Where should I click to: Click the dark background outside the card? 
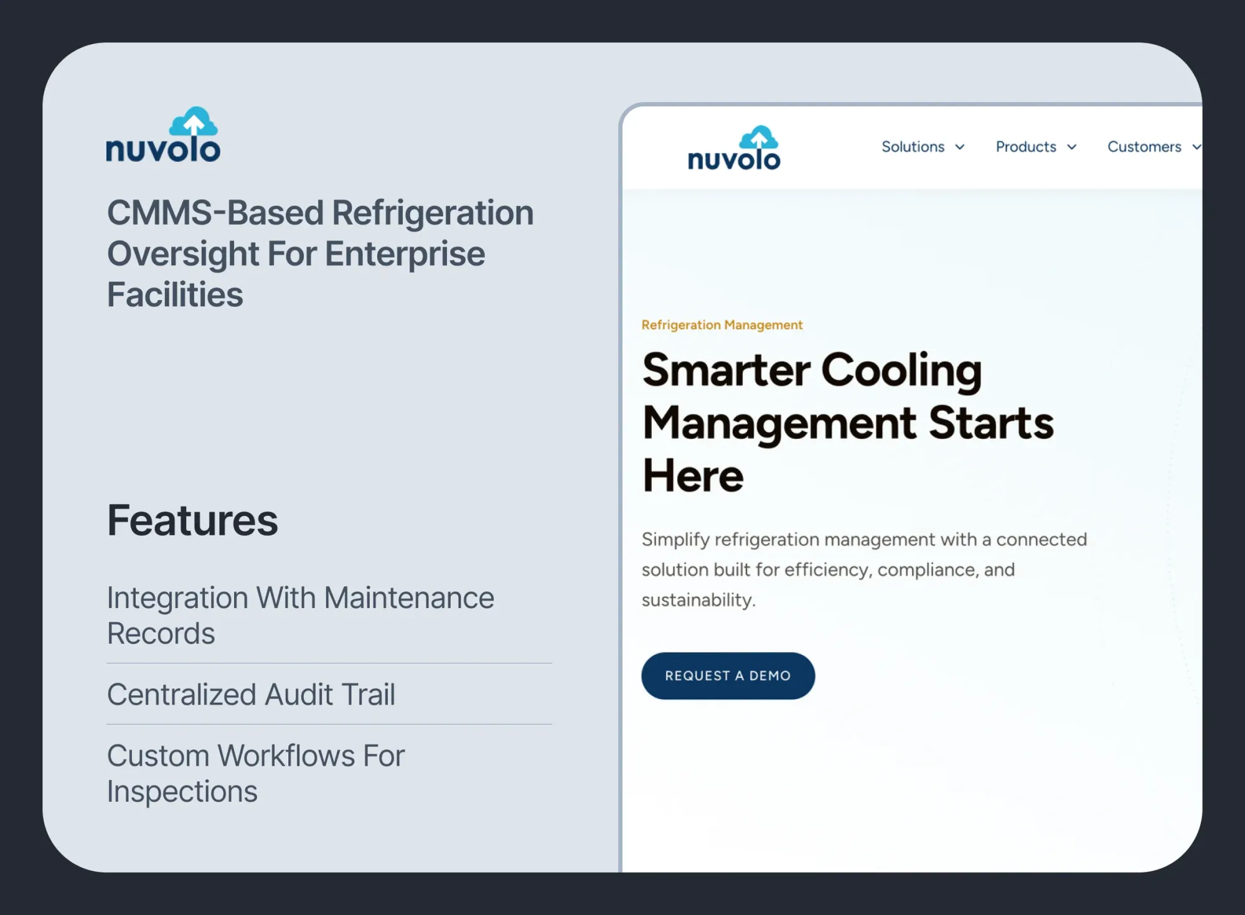point(622,19)
